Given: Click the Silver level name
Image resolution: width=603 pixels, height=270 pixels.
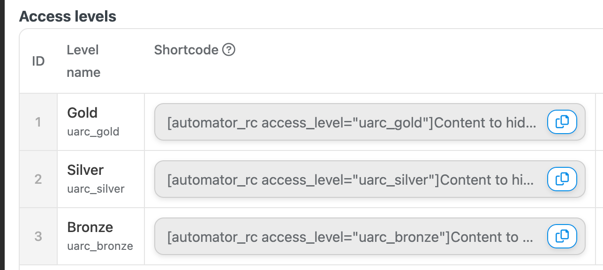Looking at the screenshot, I should tap(85, 170).
